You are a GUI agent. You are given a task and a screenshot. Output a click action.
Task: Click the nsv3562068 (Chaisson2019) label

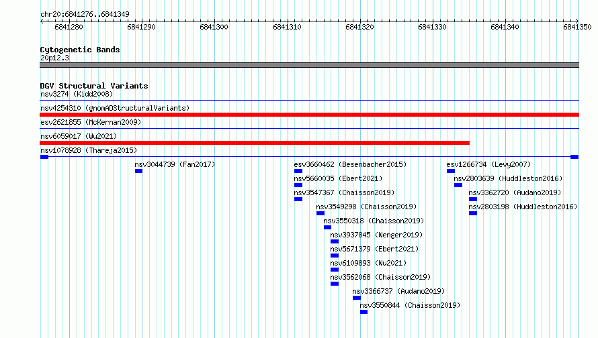(x=380, y=277)
